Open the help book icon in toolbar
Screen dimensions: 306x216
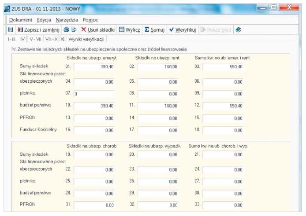[238, 30]
